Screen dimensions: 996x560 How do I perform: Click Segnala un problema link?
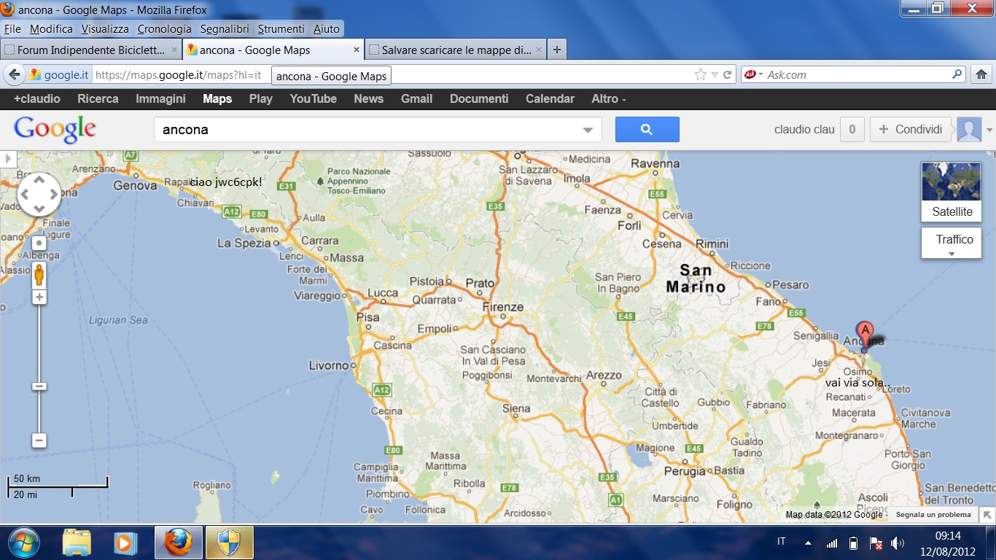(933, 515)
